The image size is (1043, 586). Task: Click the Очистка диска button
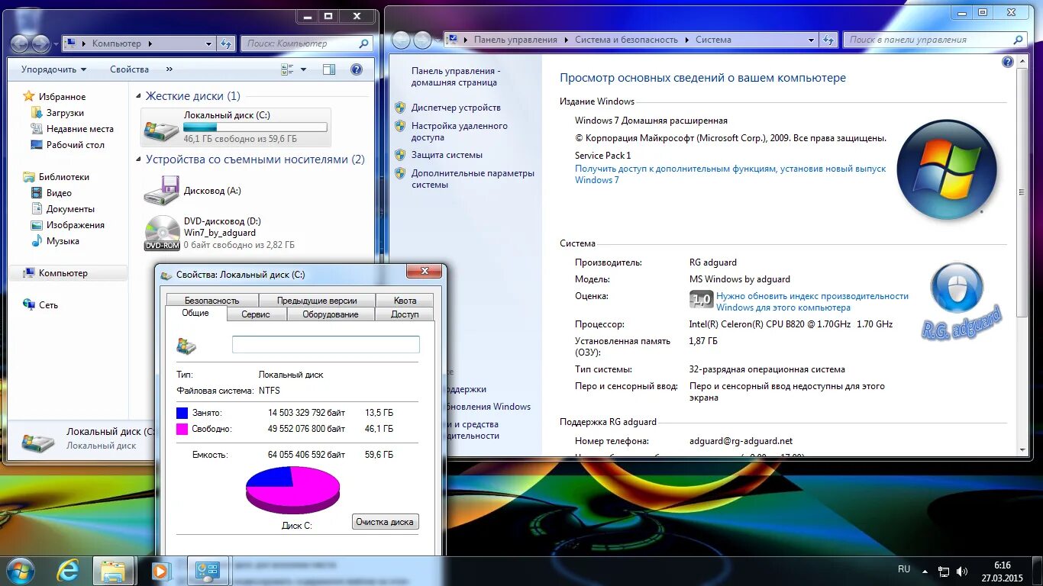coord(386,522)
